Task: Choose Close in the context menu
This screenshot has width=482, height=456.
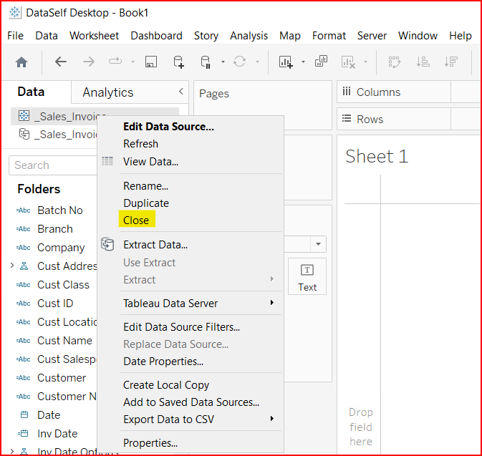Action: [x=136, y=220]
